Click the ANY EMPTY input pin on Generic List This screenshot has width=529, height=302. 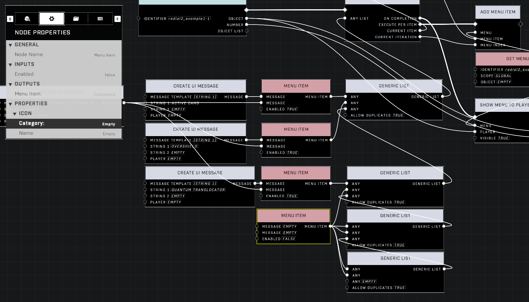[x=347, y=281]
